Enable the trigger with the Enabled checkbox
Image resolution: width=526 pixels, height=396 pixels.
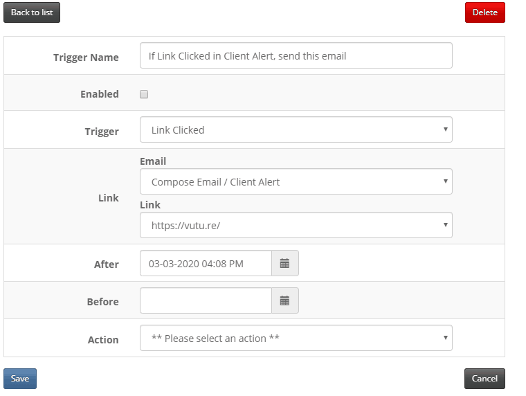[144, 94]
